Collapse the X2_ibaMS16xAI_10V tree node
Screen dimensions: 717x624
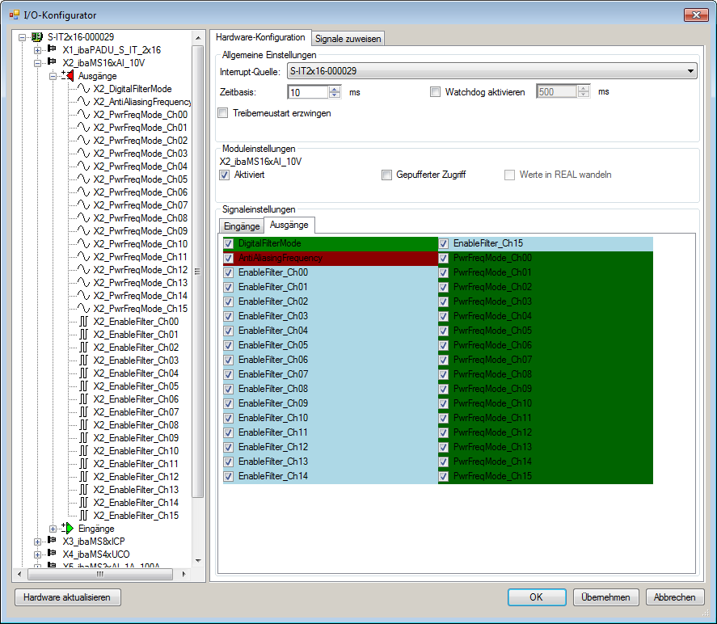[37, 63]
